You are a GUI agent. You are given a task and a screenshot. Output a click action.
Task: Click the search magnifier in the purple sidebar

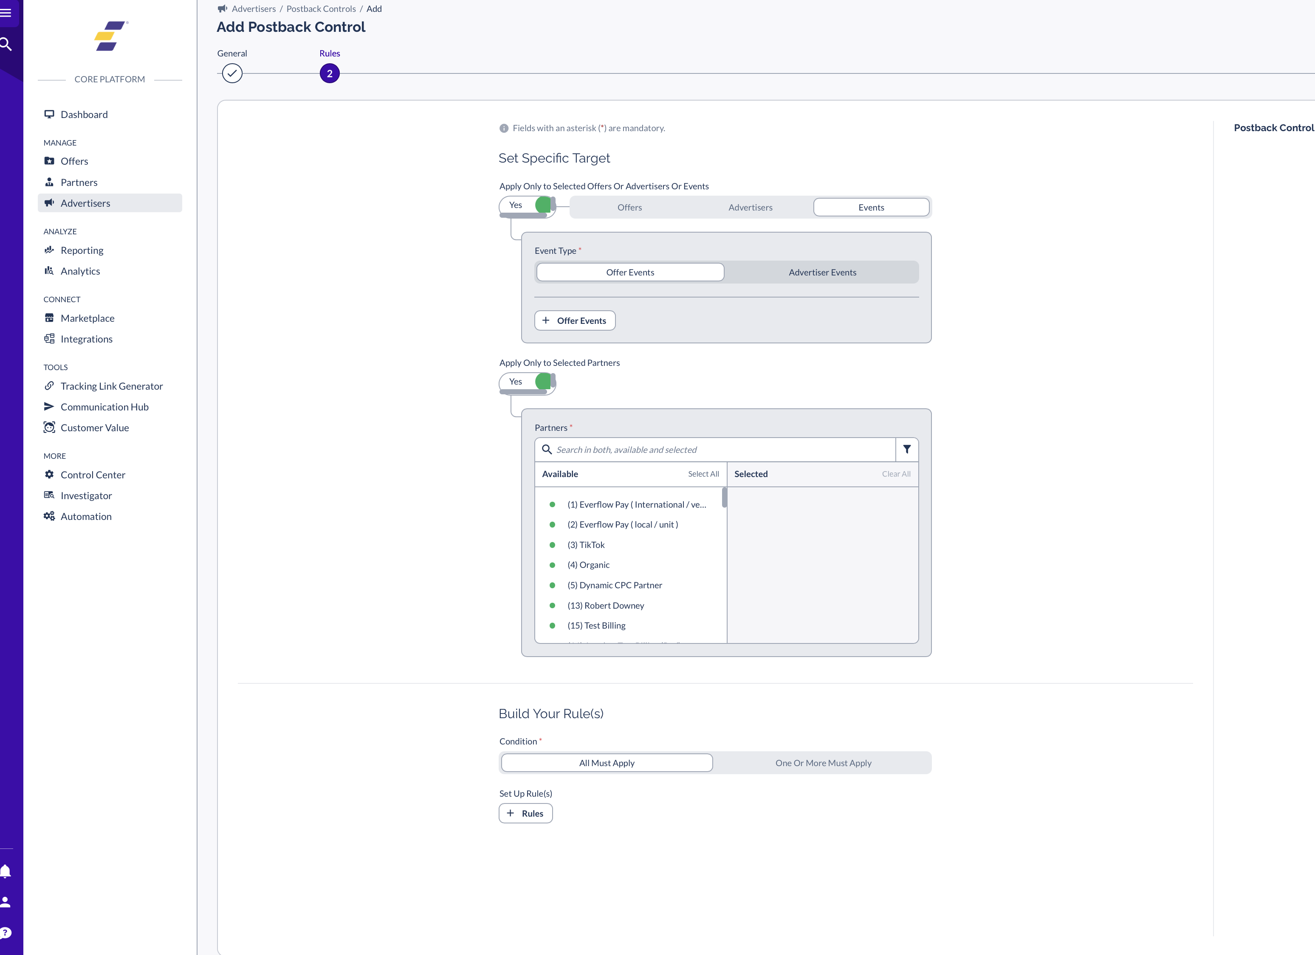6,44
